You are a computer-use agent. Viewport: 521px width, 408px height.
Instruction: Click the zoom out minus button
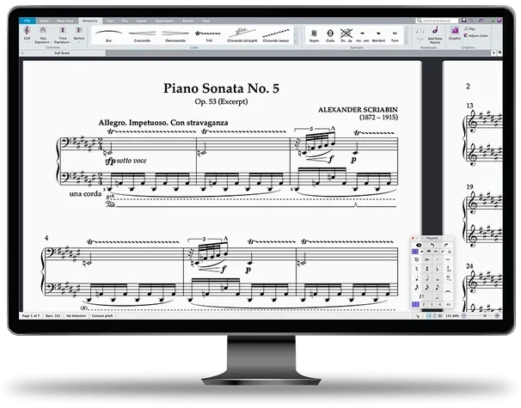464,315
